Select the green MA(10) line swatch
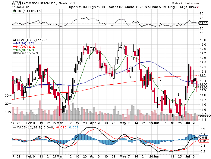The width and height of the screenshot is (211, 159). point(14,50)
